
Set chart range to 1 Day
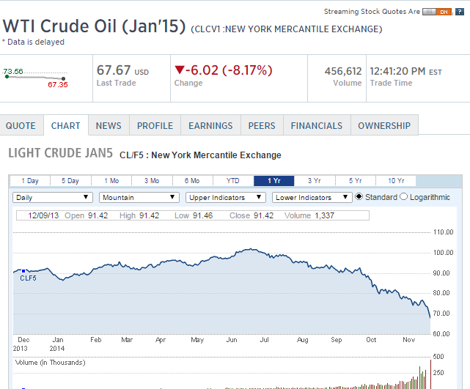pyautogui.click(x=30, y=181)
